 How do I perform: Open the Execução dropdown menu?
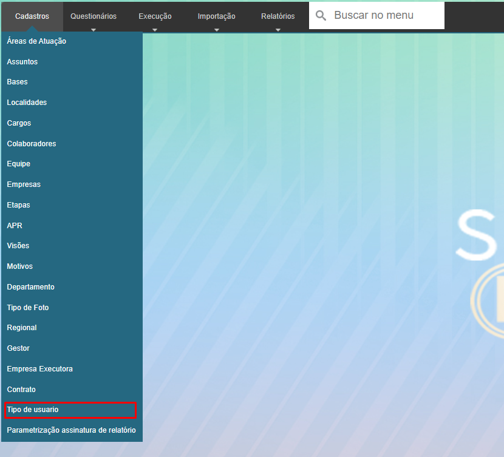[x=155, y=16]
